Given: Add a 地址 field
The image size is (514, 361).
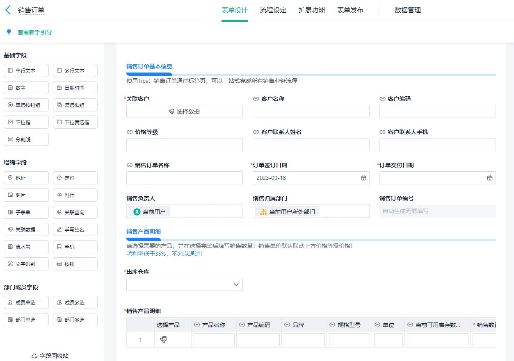Looking at the screenshot, I should 26,178.
